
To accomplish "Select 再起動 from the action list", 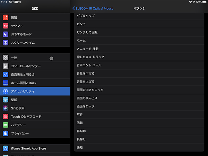I will [x=139, y=131].
